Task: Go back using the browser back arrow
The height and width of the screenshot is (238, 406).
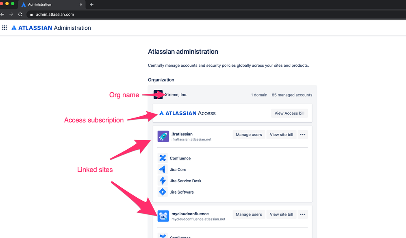Action: pyautogui.click(x=2, y=14)
